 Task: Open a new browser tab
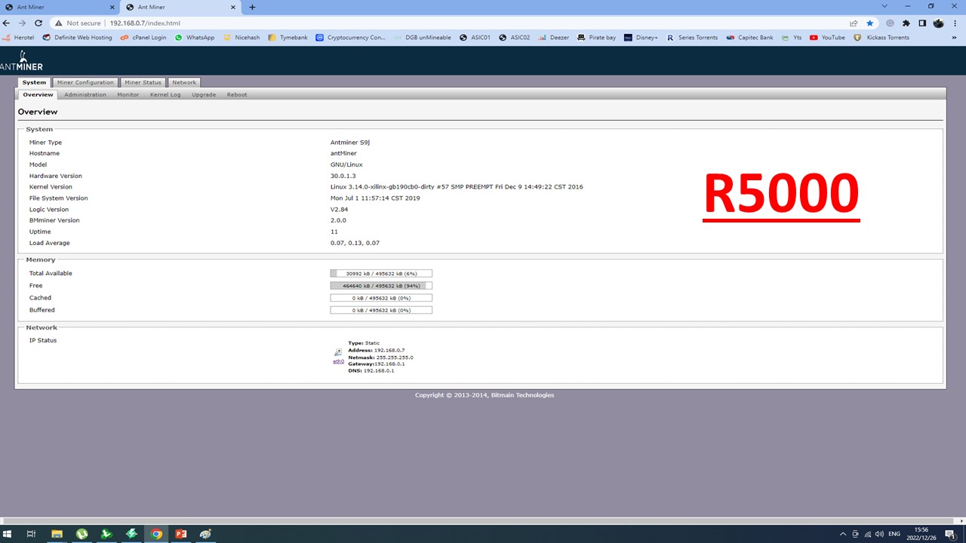click(252, 7)
